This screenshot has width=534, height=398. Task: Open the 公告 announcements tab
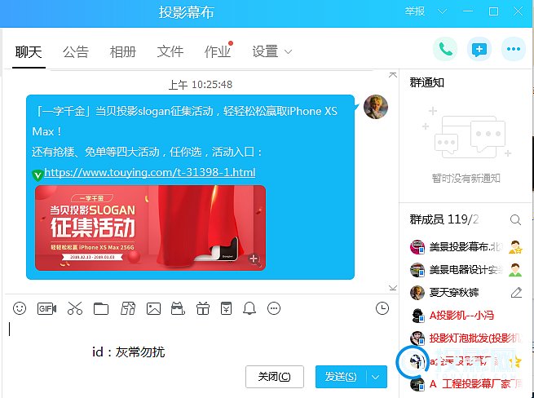[76, 52]
